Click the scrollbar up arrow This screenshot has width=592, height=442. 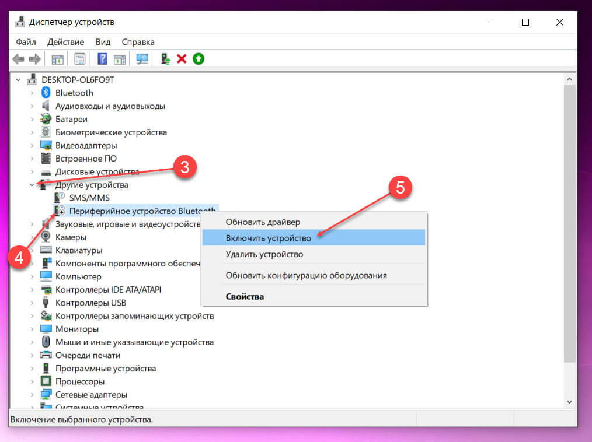click(x=569, y=79)
